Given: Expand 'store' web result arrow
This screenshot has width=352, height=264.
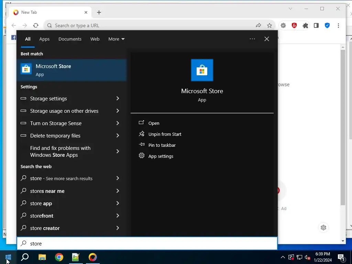Looking at the screenshot, I should 118,178.
